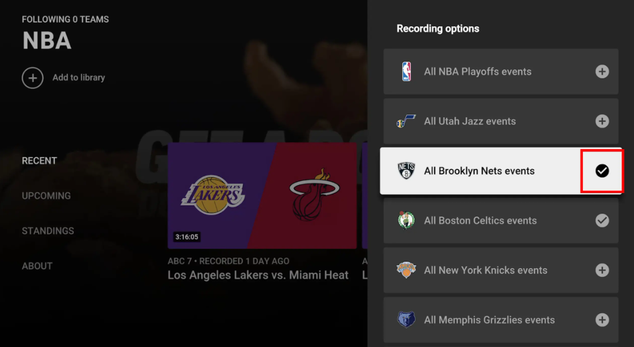Image resolution: width=634 pixels, height=347 pixels.
Task: Click the Brooklyn Nets team logo
Action: (406, 171)
